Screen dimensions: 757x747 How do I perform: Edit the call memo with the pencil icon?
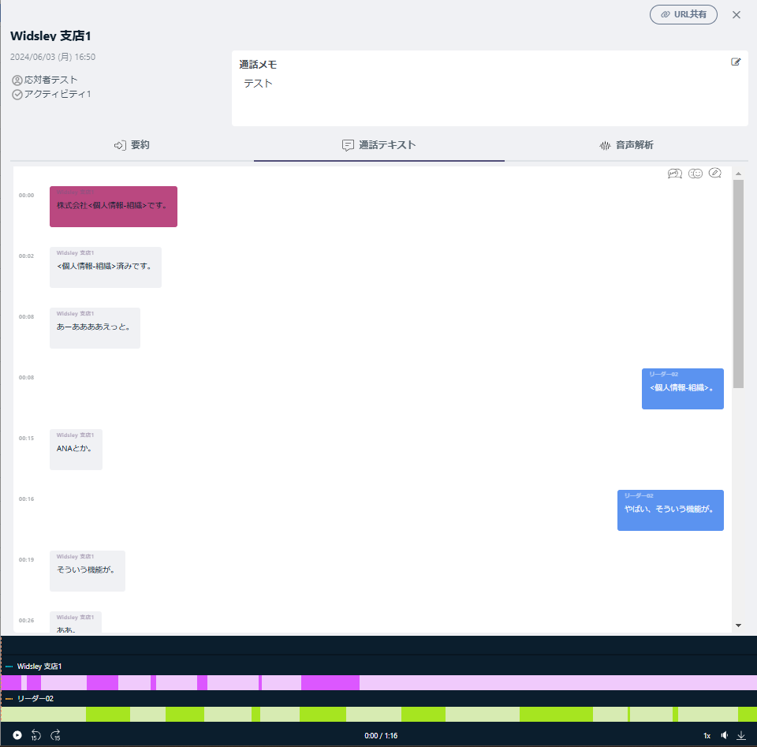click(x=736, y=62)
